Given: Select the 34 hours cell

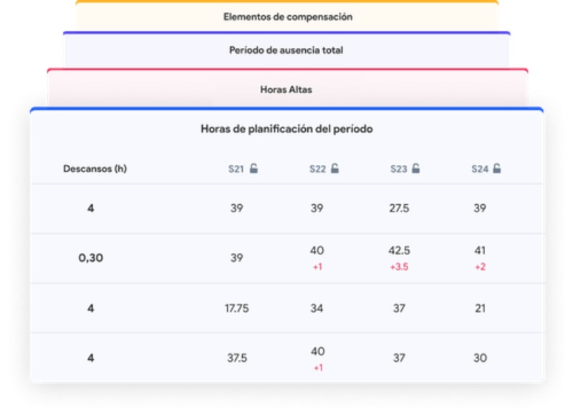Looking at the screenshot, I should pyautogui.click(x=317, y=308).
